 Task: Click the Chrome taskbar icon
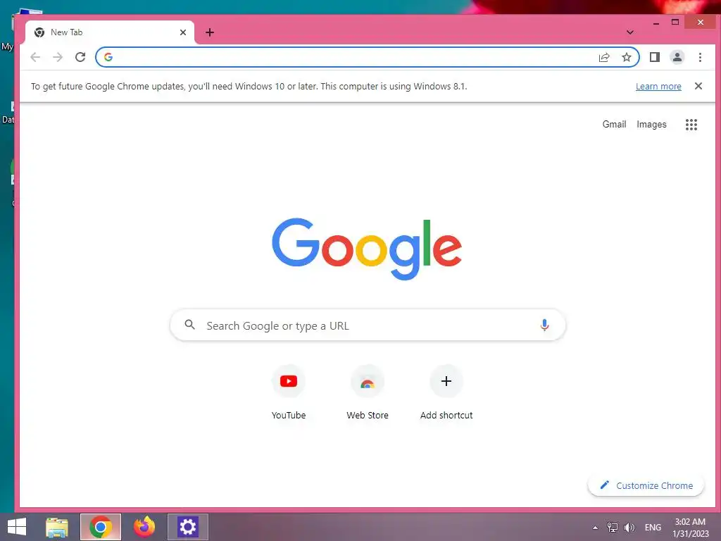(x=101, y=527)
